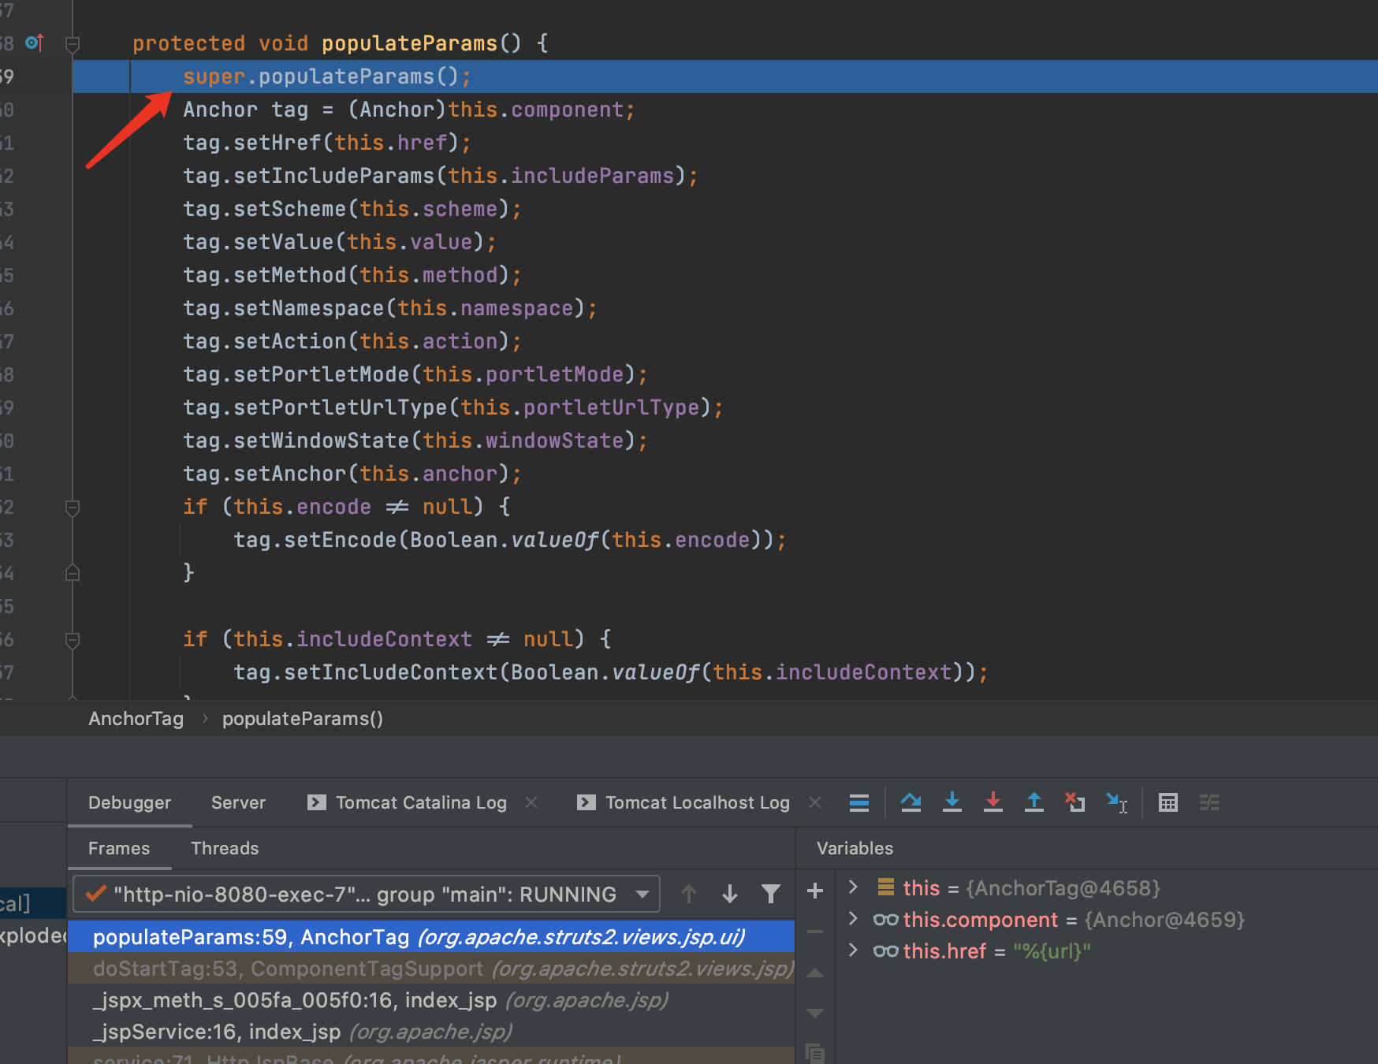The height and width of the screenshot is (1064, 1378).
Task: Click Force Step Into red arrow icon
Action: coord(993,802)
